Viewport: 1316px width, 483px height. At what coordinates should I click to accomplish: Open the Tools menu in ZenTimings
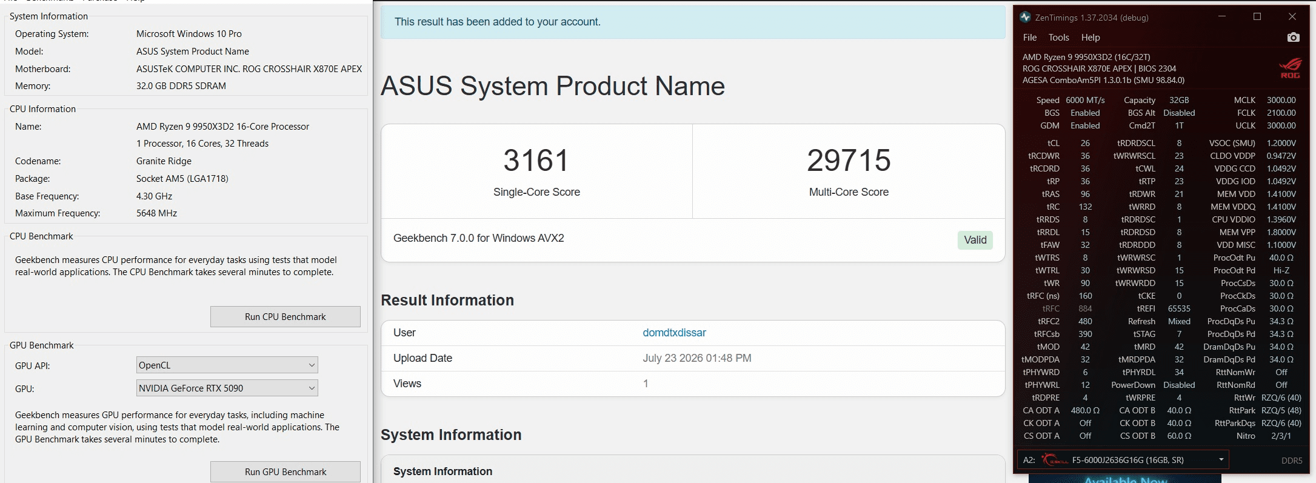coord(1059,38)
